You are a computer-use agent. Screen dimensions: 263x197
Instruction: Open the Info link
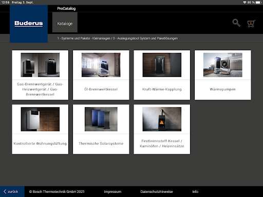click(195, 191)
